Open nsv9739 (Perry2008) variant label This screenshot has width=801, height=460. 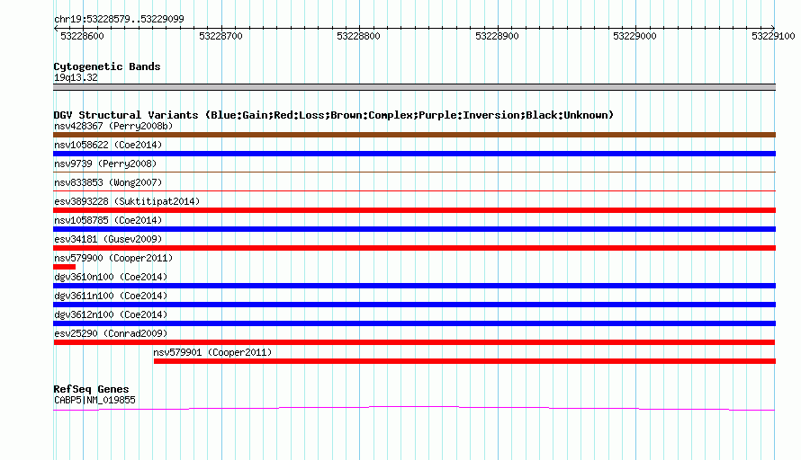(x=105, y=164)
